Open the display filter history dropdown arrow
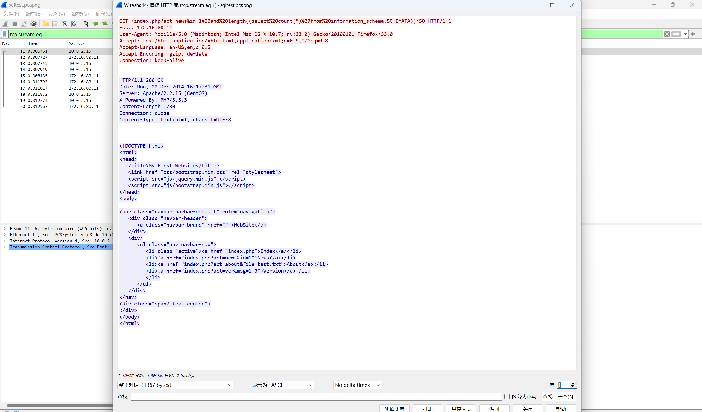The width and height of the screenshot is (702, 412). point(685,34)
